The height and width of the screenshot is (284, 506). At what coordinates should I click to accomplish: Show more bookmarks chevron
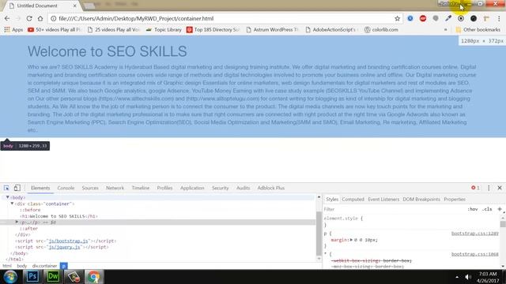click(446, 30)
